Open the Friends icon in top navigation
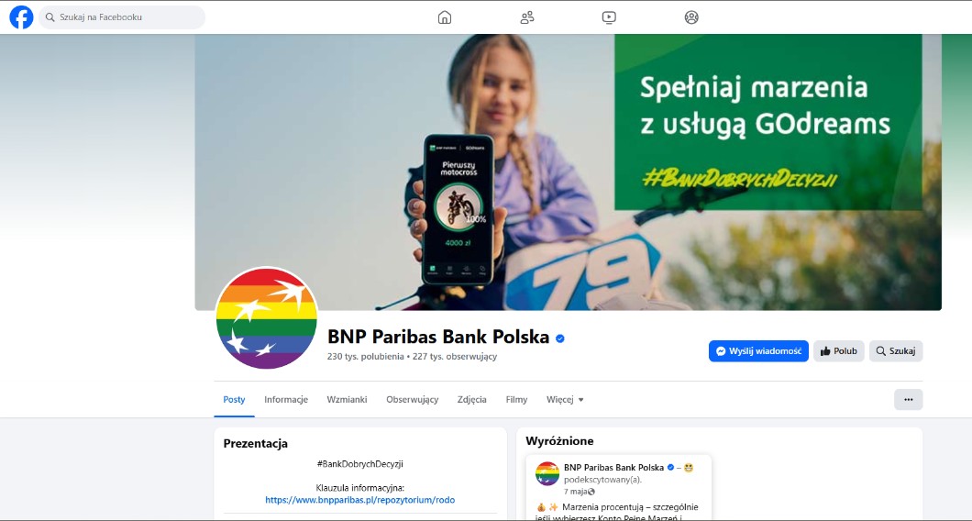This screenshot has height=521, width=972. point(527,17)
